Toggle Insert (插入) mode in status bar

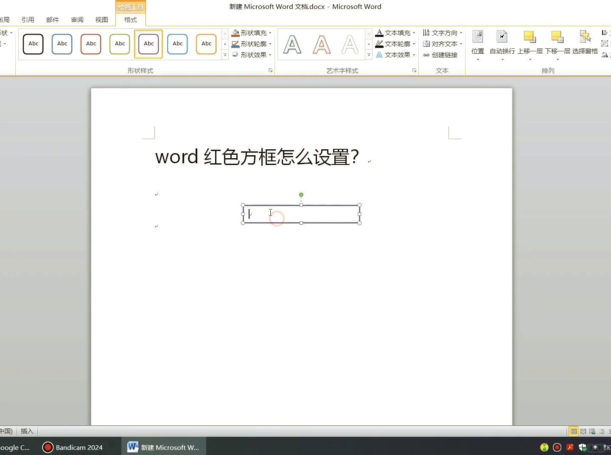27,431
